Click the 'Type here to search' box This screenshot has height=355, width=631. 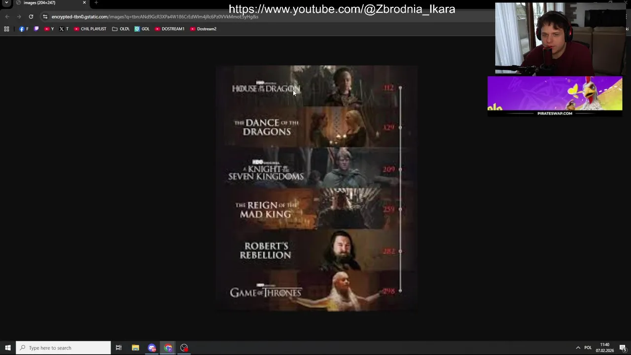63,348
